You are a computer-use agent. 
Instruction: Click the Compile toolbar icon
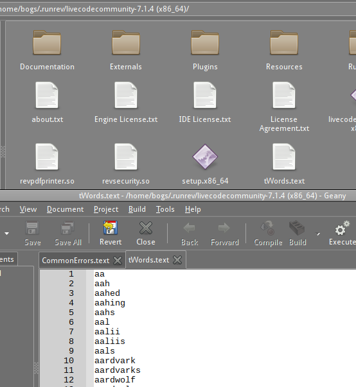268,228
